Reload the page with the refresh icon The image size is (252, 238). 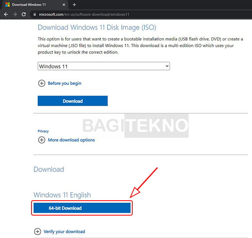pyautogui.click(x=24, y=14)
